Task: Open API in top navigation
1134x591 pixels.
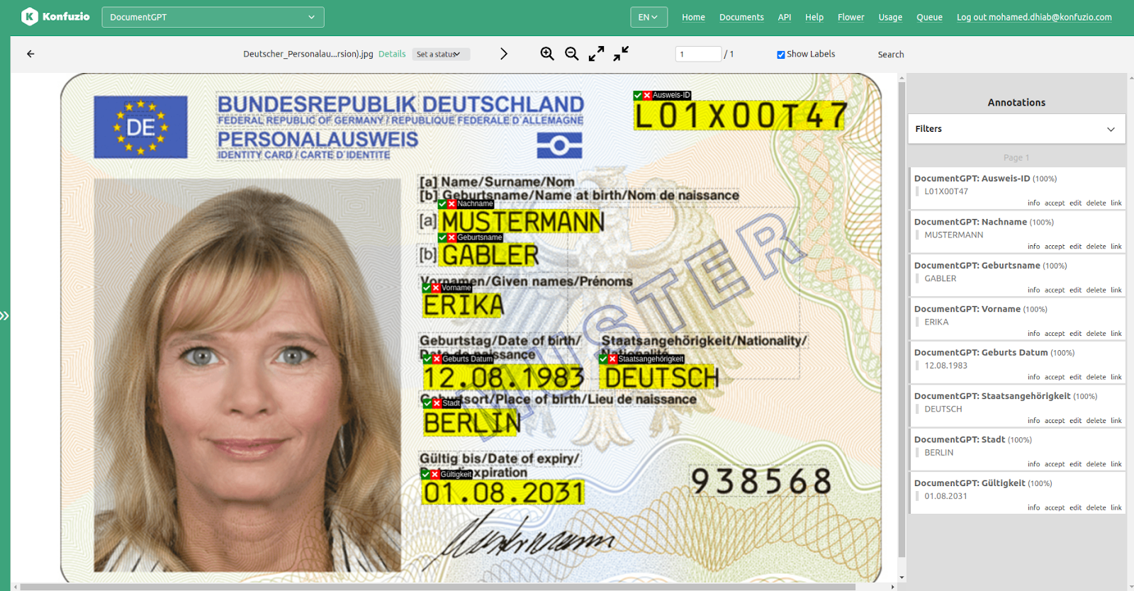Action: tap(785, 17)
